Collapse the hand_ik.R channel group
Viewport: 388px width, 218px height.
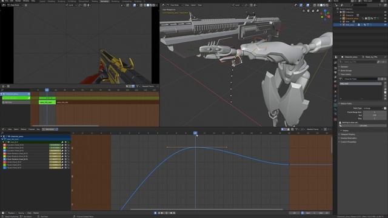(x=4, y=142)
